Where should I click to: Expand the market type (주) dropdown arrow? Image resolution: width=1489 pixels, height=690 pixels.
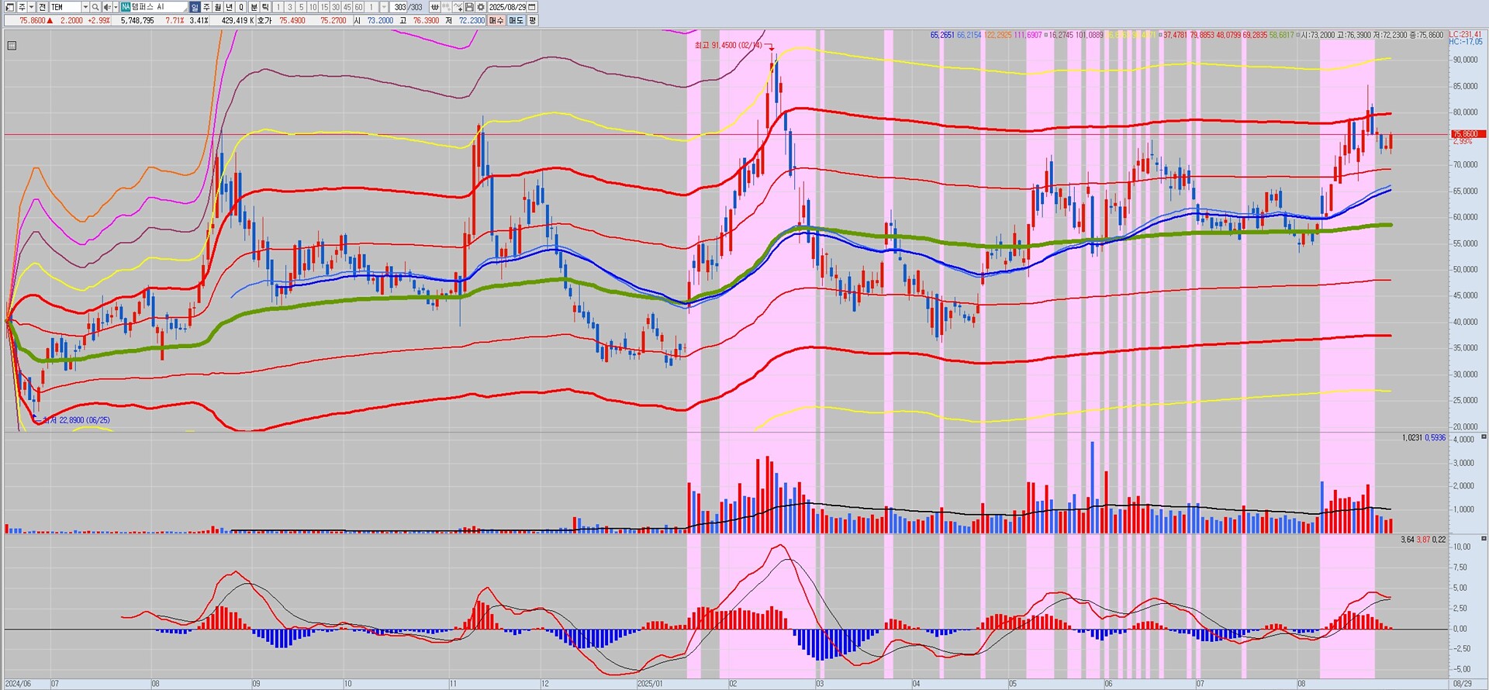[x=31, y=7]
